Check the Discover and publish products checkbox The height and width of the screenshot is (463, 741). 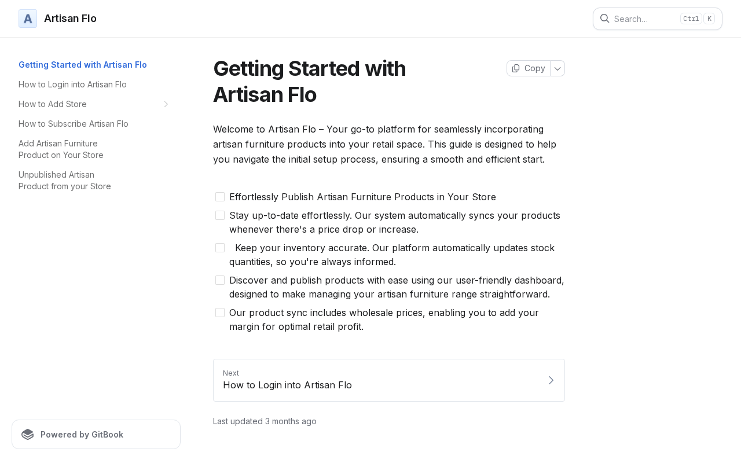(220, 280)
